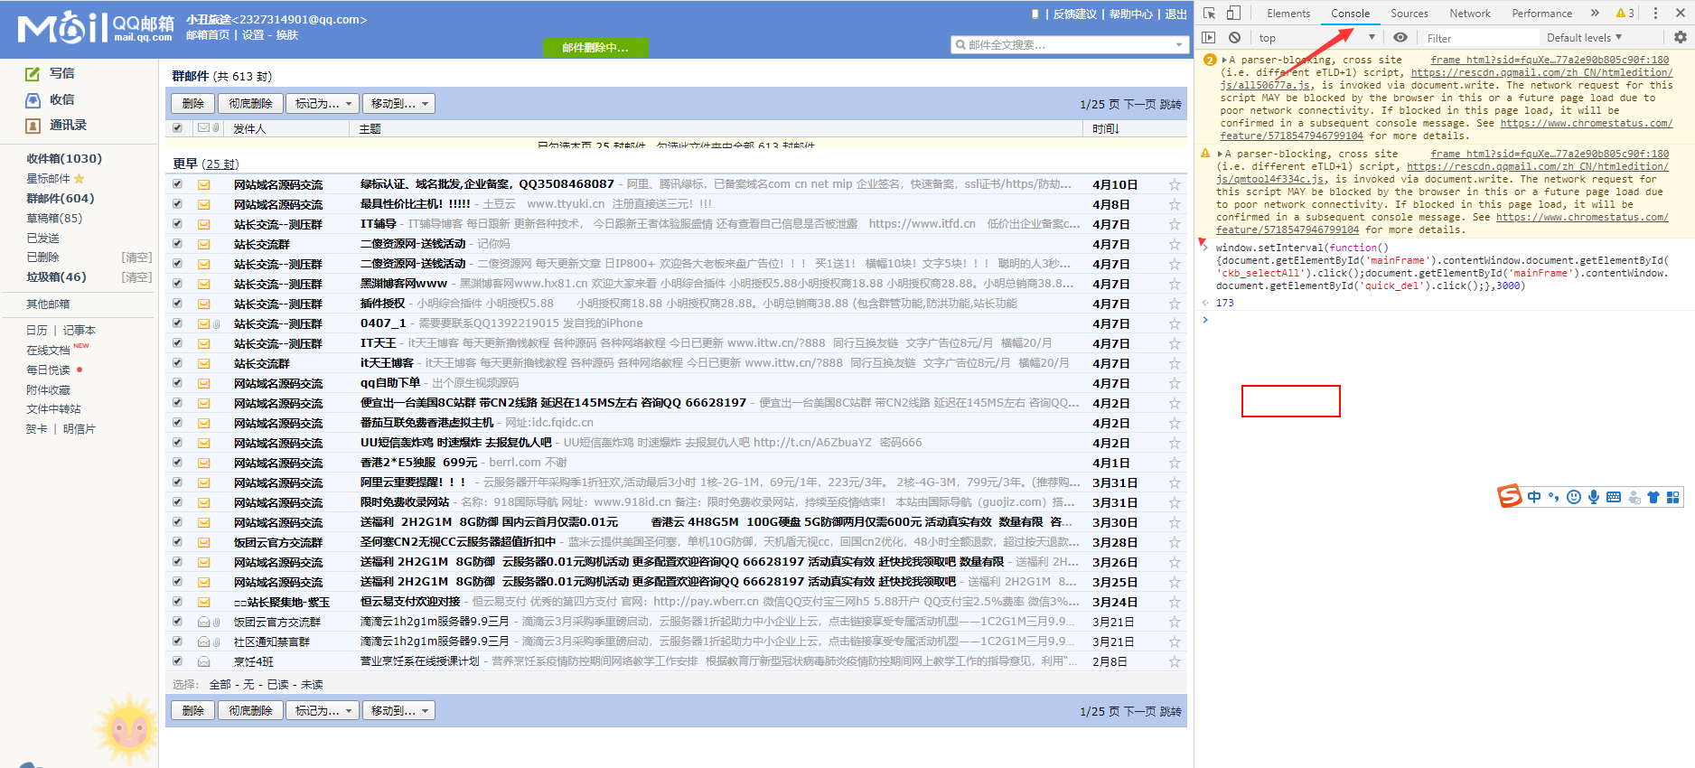1695x768 pixels.
Task: Uncheck the select-all header checkbox
Action: click(x=177, y=128)
